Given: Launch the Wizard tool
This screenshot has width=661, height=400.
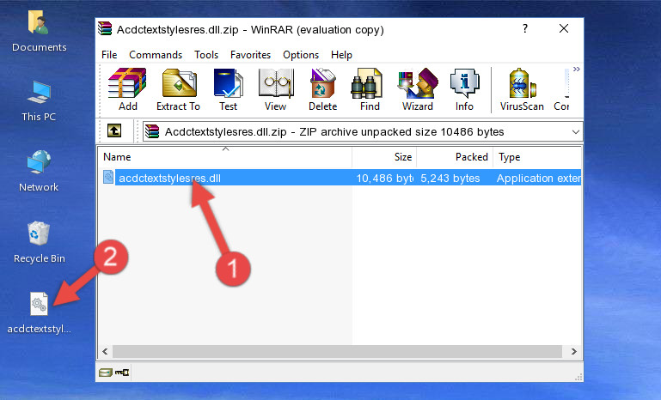Looking at the screenshot, I should (x=418, y=89).
